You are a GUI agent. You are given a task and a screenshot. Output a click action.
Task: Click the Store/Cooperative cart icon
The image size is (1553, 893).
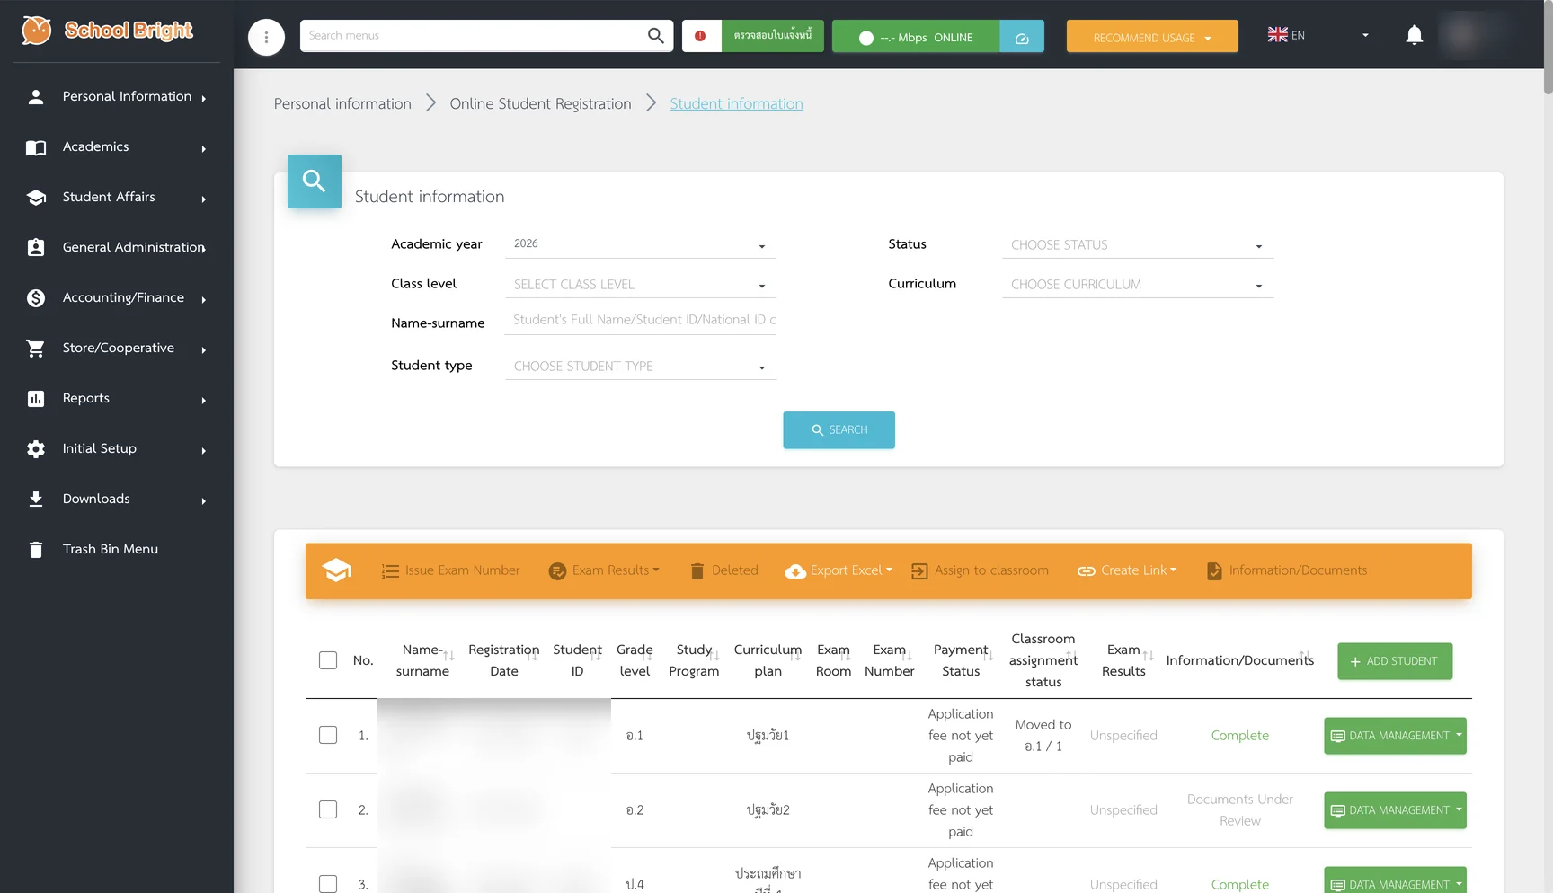point(36,349)
